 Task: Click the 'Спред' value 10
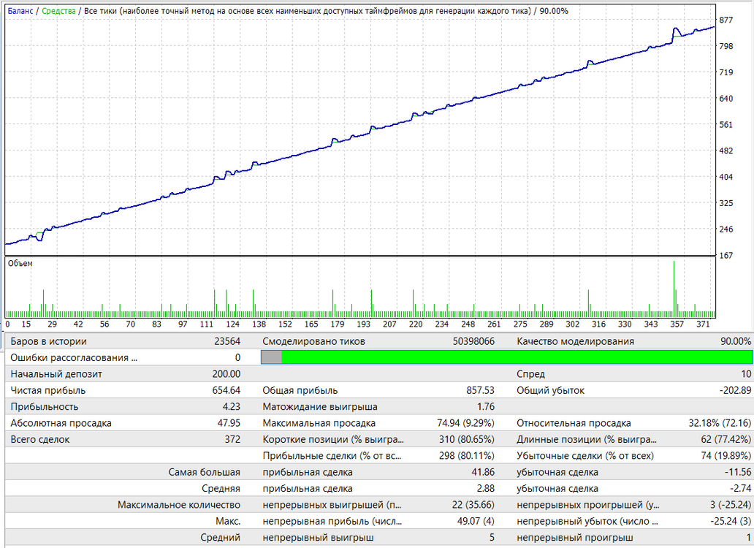click(746, 374)
